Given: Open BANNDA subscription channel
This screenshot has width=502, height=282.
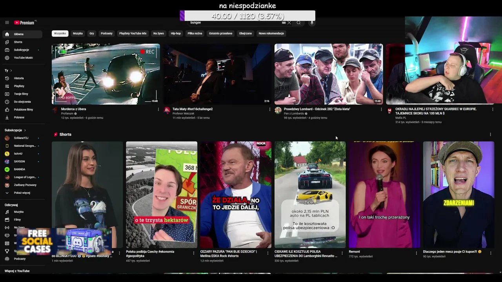Looking at the screenshot, I should tap(22, 169).
